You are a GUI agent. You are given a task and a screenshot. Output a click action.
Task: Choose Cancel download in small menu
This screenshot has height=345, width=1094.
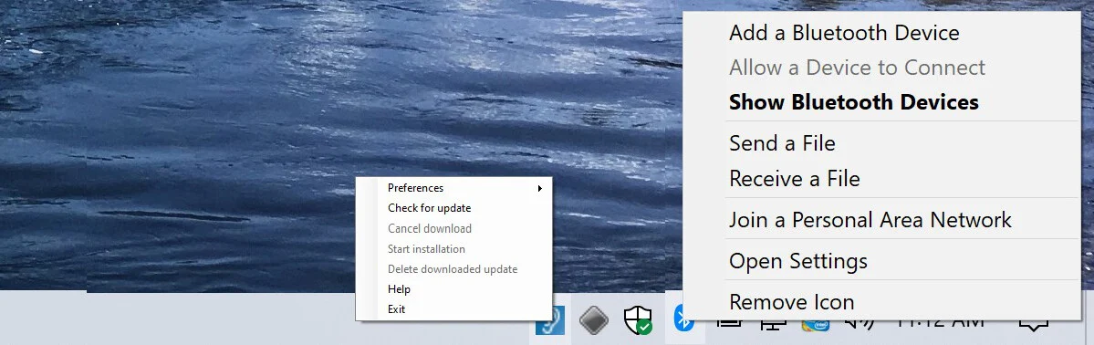430,228
